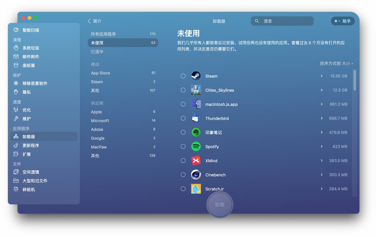Expand Cinebench to view its files
Screen dimensions: 377x237
pos(321,175)
